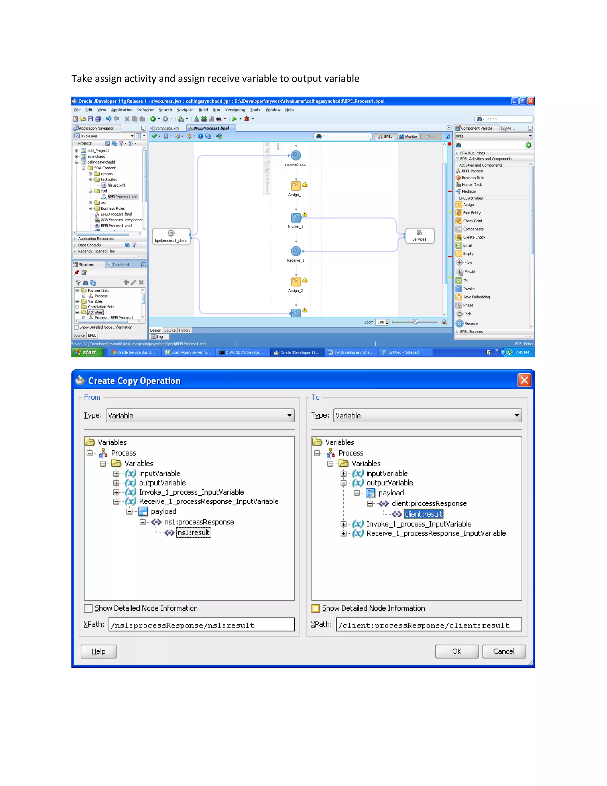Check Structure panel Show Detailed Node Information
Screen dimensions: 607x786
pos(76,327)
